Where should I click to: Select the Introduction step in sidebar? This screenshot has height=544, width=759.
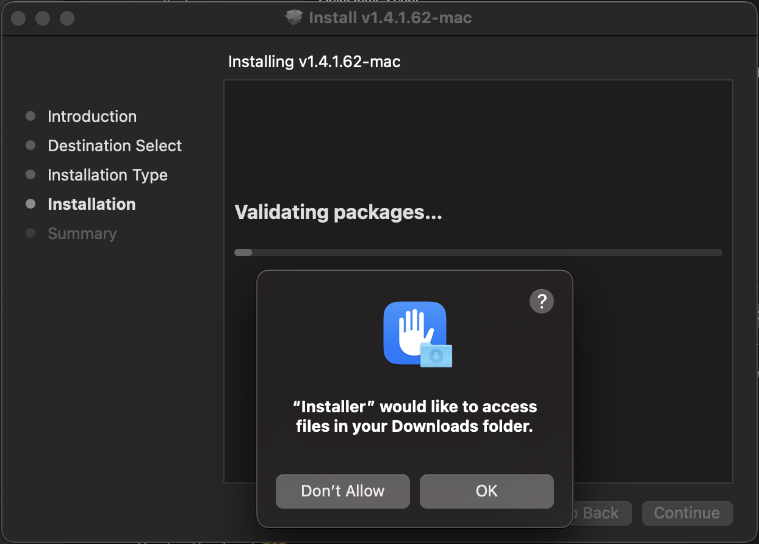tap(92, 116)
